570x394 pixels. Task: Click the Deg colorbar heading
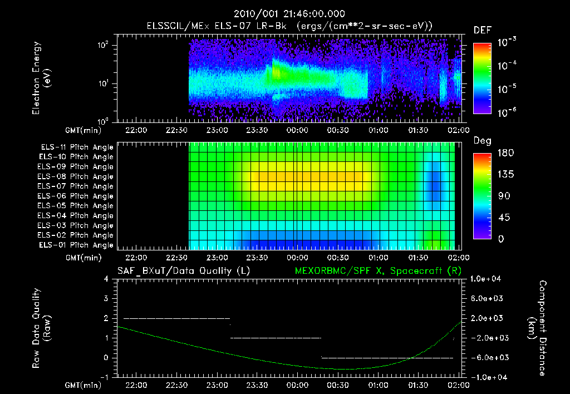(482, 141)
